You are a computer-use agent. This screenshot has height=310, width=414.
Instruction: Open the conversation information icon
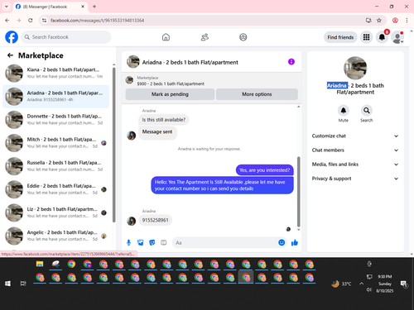pos(291,62)
